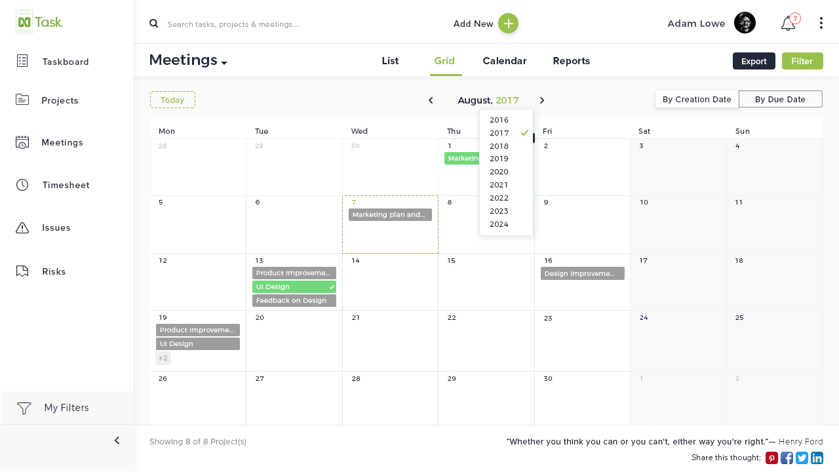This screenshot has width=839, height=472.
Task: Expand the Meetings title dropdown arrow
Action: [x=224, y=63]
